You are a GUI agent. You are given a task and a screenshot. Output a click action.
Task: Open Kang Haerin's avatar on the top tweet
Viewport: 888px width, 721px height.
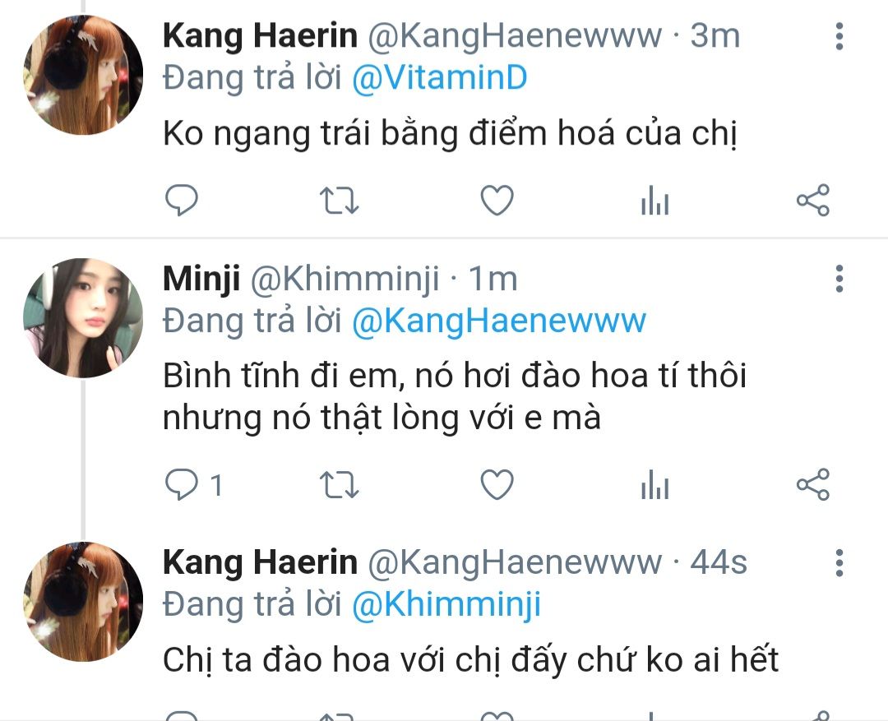83,75
